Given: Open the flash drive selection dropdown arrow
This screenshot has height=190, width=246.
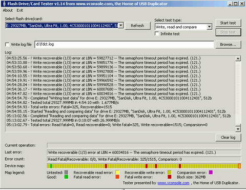Looking at the screenshot, I should [x=121, y=26].
